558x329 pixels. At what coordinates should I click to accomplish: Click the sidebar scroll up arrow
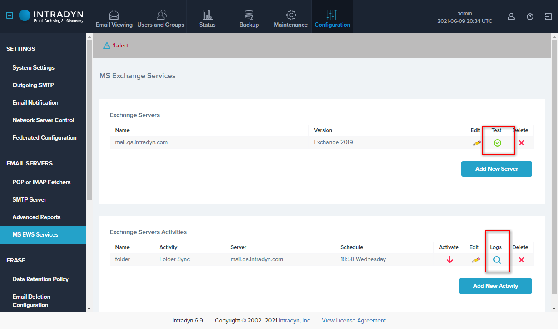coord(89,37)
